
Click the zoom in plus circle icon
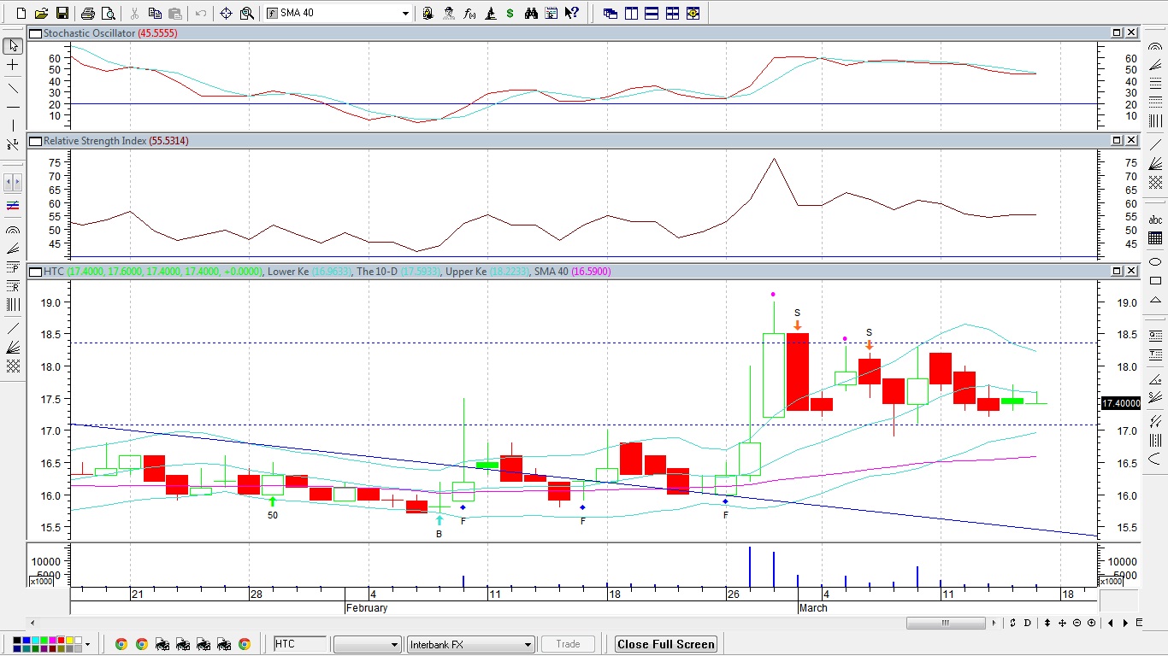point(1091,623)
